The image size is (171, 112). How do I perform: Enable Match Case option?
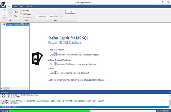(x=38, y=16)
